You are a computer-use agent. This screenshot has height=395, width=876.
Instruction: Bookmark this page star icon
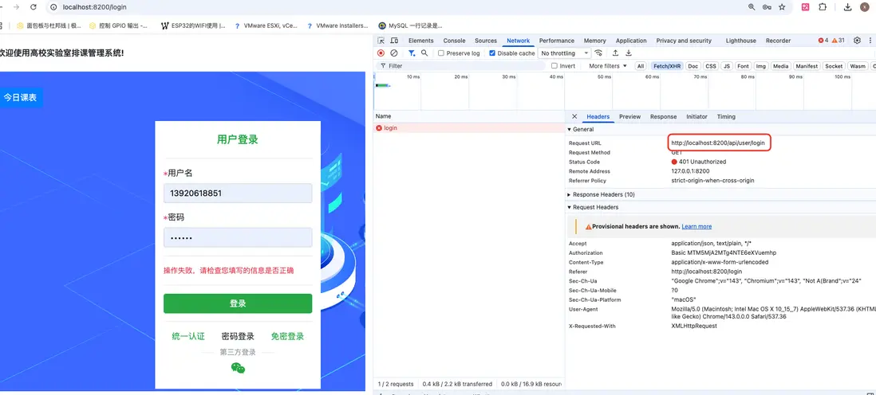pyautogui.click(x=782, y=7)
